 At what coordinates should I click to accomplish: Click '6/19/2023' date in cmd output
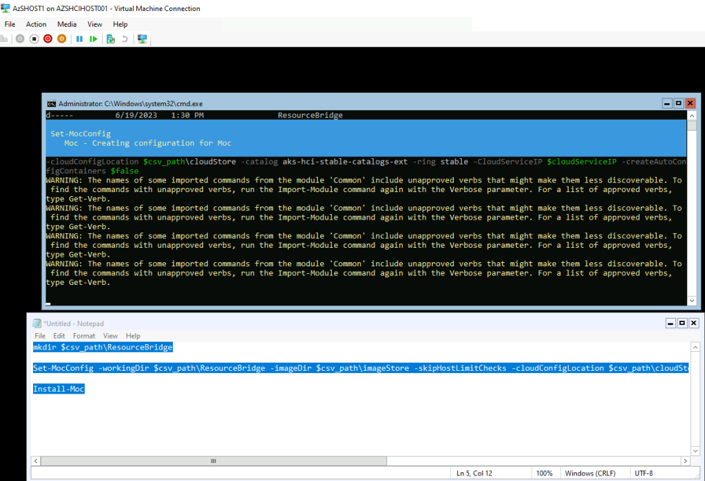(x=136, y=115)
